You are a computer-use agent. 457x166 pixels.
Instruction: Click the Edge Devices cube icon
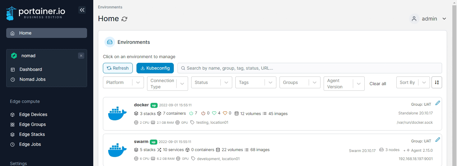(12, 114)
